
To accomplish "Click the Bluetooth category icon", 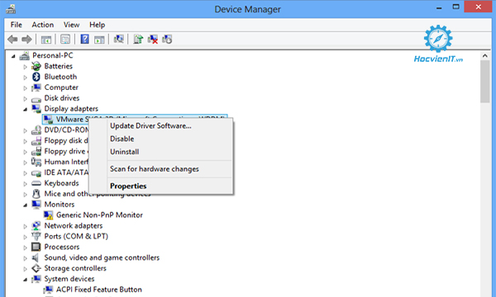I will coord(36,77).
